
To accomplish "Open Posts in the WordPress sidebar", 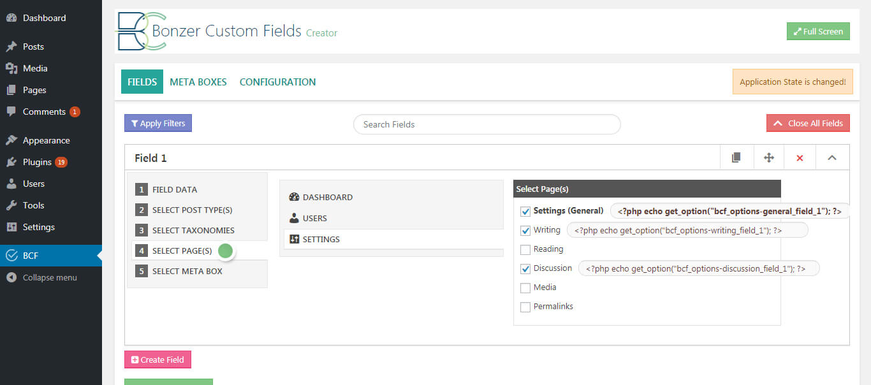I will (x=33, y=47).
